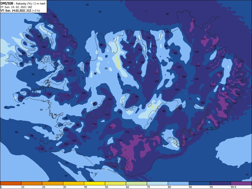The image size is (252, 189).
Task: Click the "90" legend scale label
Action: (x=190, y=187)
